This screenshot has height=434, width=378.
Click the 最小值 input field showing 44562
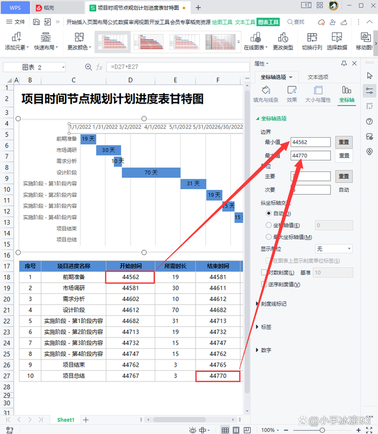tap(310, 142)
